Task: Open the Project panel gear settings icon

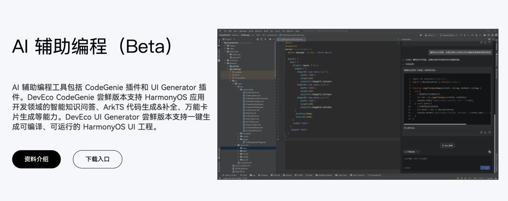Action: [270, 39]
